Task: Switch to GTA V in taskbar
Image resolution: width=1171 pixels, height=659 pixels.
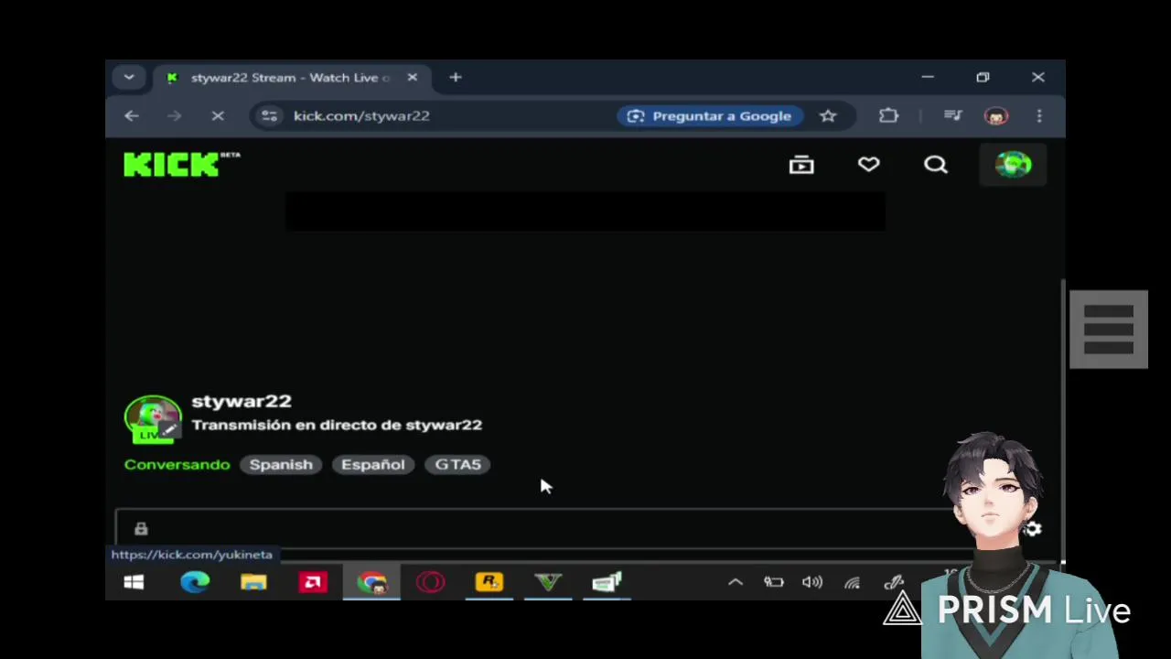Action: pyautogui.click(x=548, y=582)
